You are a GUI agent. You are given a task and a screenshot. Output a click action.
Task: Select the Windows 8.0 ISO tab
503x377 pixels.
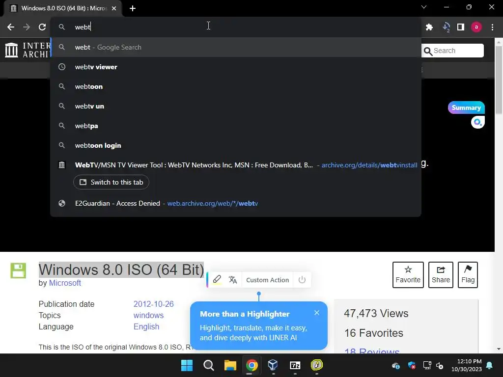point(62,8)
